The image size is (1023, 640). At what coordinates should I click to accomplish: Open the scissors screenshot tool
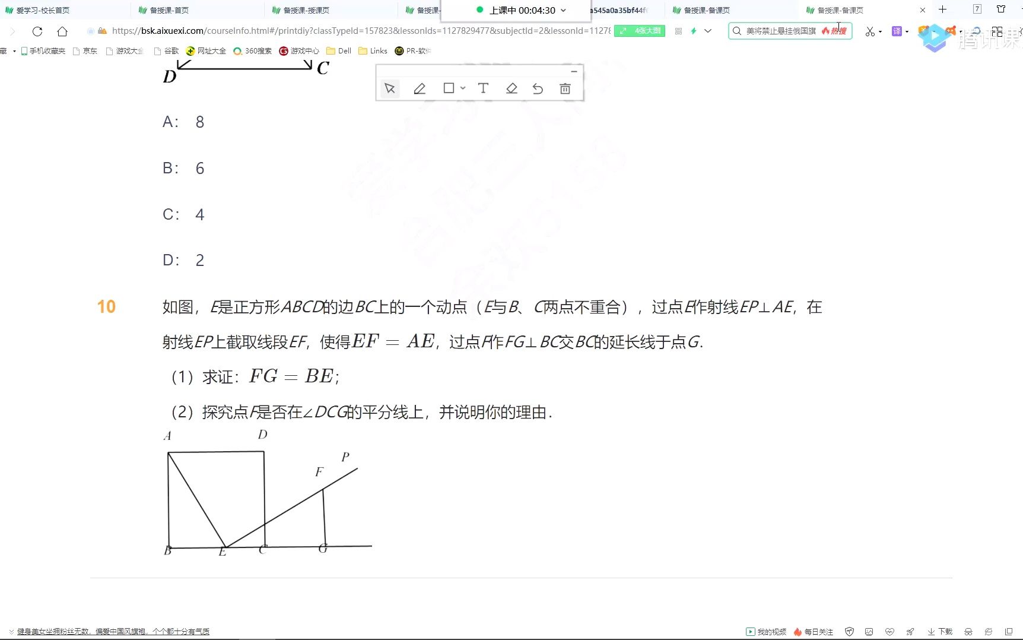pyautogui.click(x=870, y=31)
